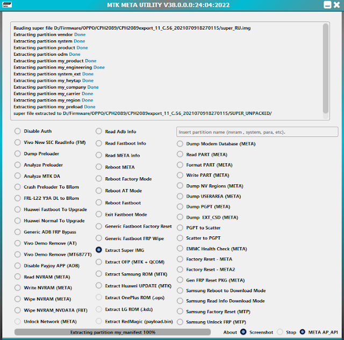344x340 pixels.
Task: Choose Extract Samsung ROM (MTK)
Action: pos(99,274)
